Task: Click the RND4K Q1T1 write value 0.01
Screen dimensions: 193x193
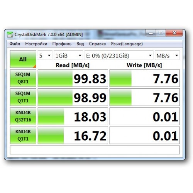Action: (x=166, y=136)
